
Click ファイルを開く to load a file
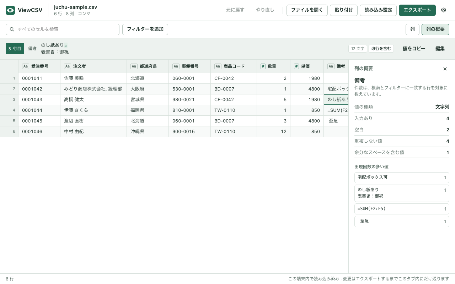pos(307,10)
